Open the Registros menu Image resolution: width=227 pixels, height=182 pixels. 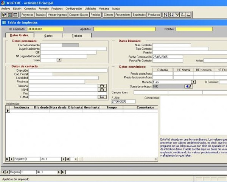pos(57,9)
